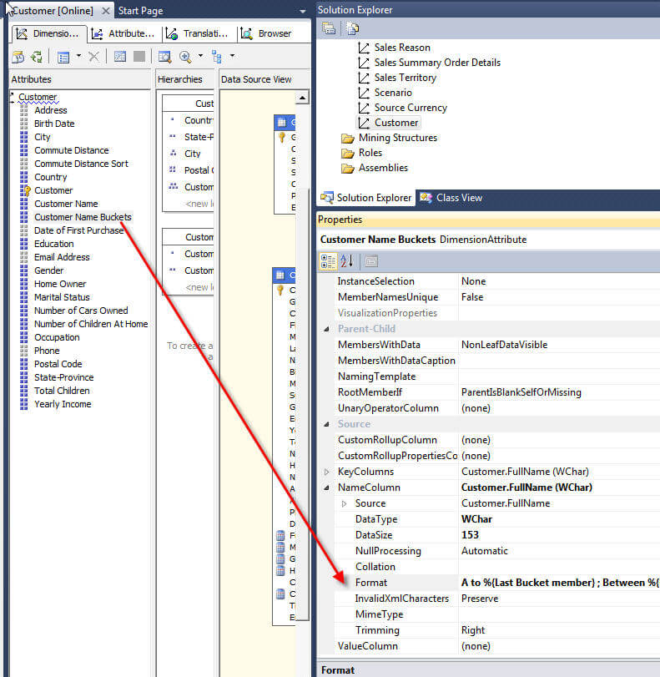Collapse the NameColumn property
This screenshot has width=660, height=677.
[x=327, y=488]
